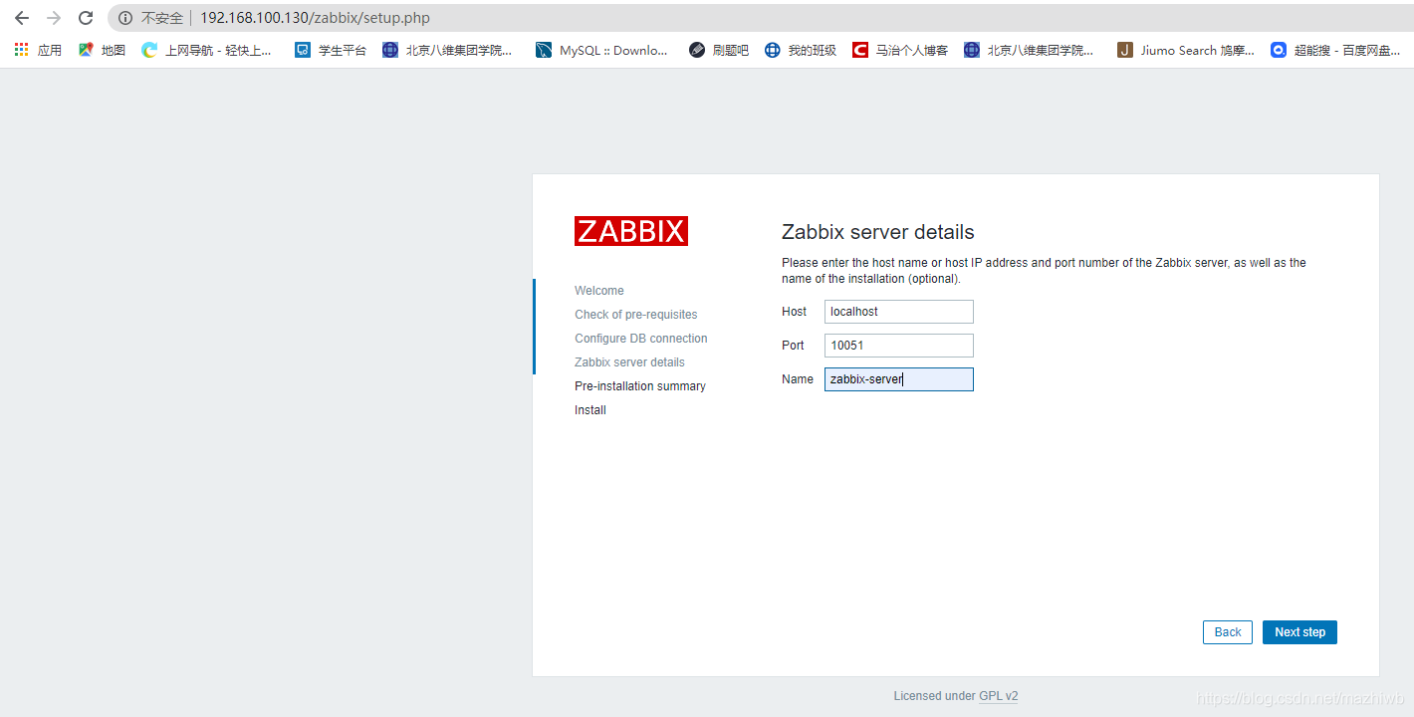Click the browser forward arrow

point(54,18)
